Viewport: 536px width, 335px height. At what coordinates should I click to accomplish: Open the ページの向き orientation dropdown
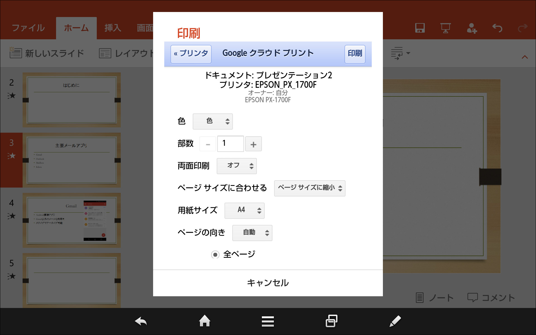coord(252,233)
